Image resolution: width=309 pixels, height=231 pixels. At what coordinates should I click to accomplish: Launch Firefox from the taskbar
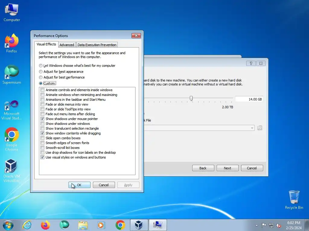pyautogui.click(x=45, y=225)
